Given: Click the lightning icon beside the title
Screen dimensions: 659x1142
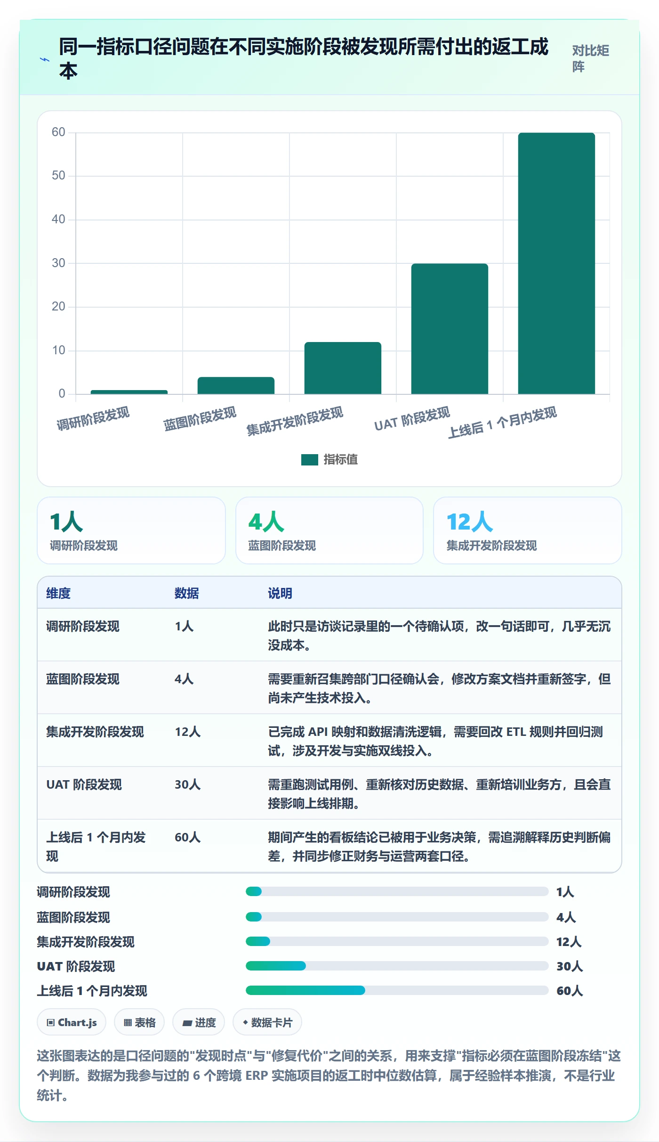Looking at the screenshot, I should pos(45,59).
